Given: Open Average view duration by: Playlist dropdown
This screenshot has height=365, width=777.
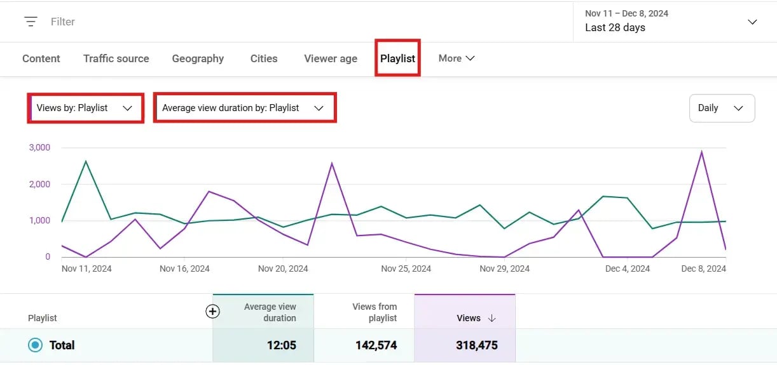Looking at the screenshot, I should pyautogui.click(x=244, y=108).
